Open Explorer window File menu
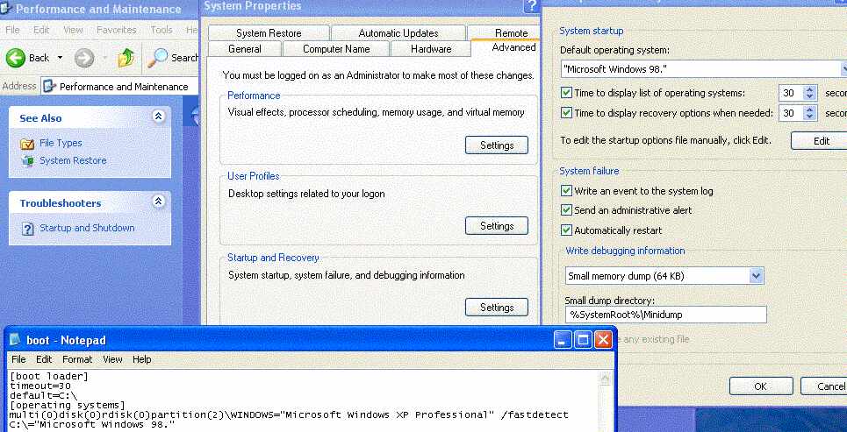This screenshot has width=847, height=432. point(12,30)
